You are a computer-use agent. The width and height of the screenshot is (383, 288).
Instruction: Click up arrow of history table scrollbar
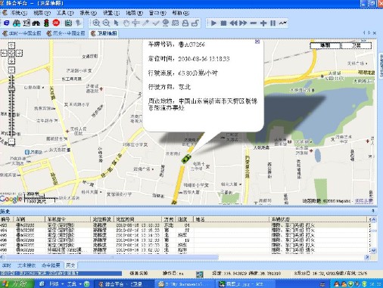(374, 220)
